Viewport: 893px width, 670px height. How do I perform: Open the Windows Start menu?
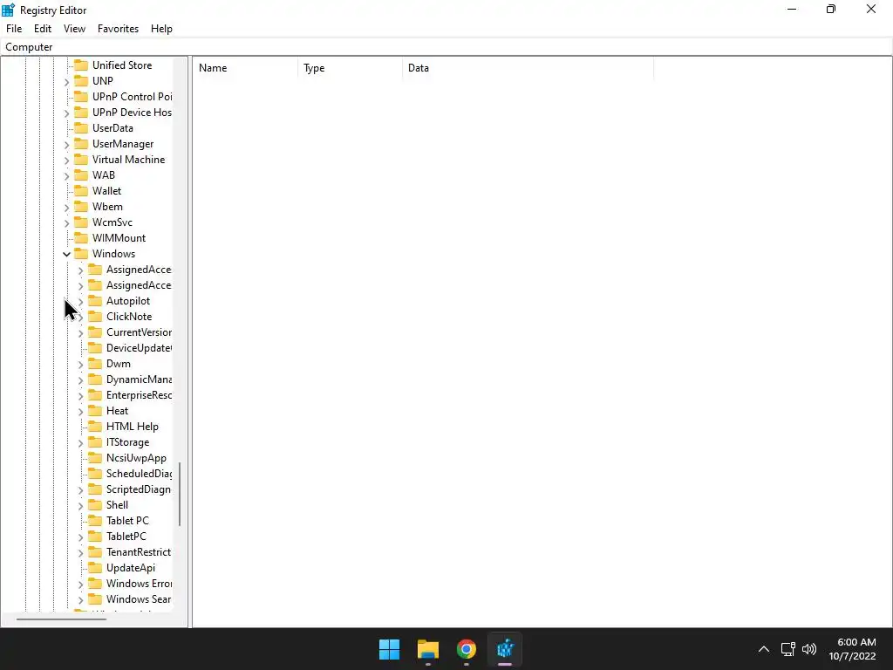pos(390,649)
